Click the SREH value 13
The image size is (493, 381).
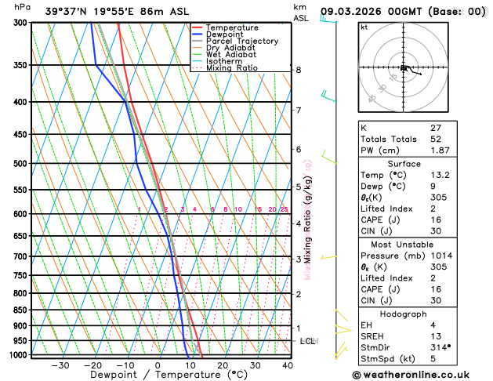[436, 336]
